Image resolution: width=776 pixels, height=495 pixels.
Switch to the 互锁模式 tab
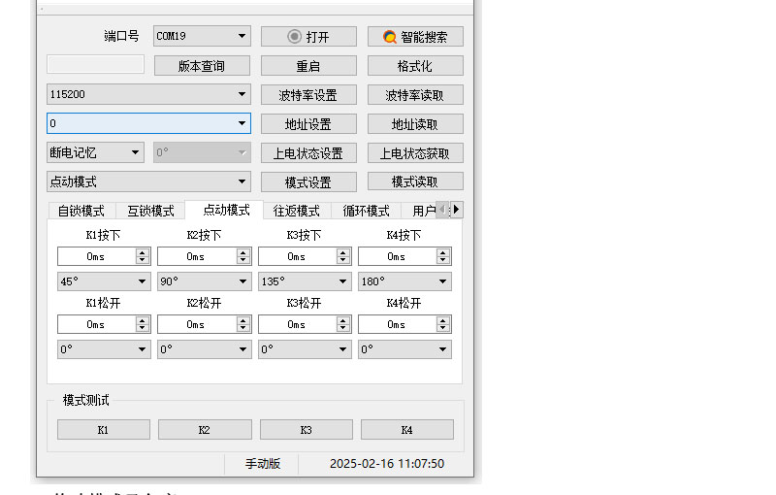[151, 211]
